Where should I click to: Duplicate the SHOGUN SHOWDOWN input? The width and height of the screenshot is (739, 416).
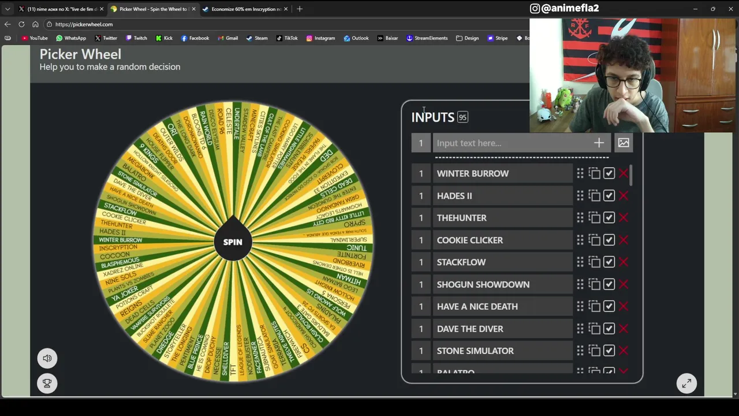coord(595,284)
